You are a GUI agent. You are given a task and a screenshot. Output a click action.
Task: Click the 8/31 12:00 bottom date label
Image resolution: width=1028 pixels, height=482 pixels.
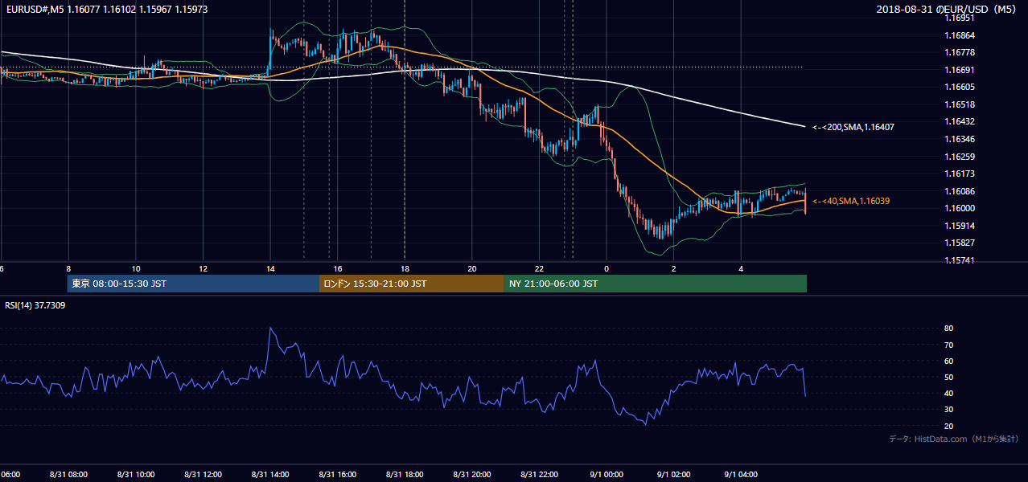[x=204, y=475]
